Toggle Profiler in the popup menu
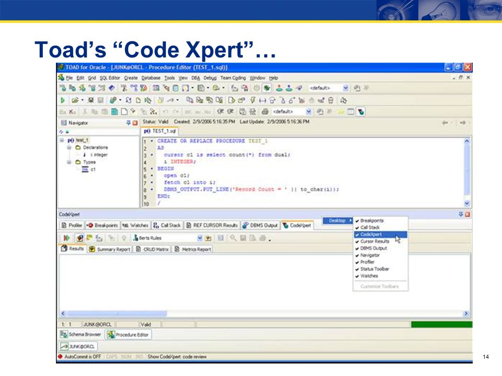Viewport: 502px width, 376px height. pyautogui.click(x=380, y=262)
